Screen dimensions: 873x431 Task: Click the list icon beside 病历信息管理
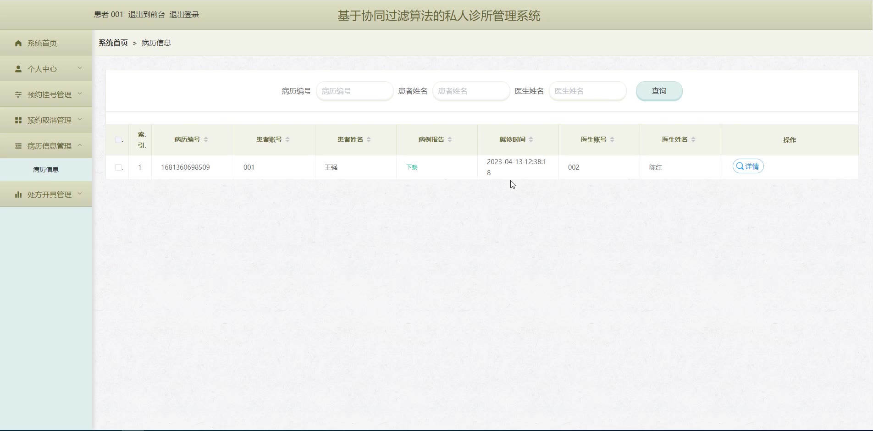(x=18, y=146)
